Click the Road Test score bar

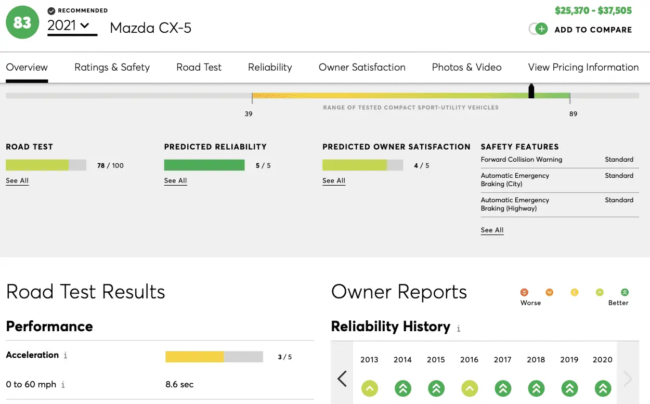point(46,165)
